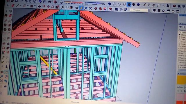Switch to Front view house icon
186x104 pixels.
(164, 11)
